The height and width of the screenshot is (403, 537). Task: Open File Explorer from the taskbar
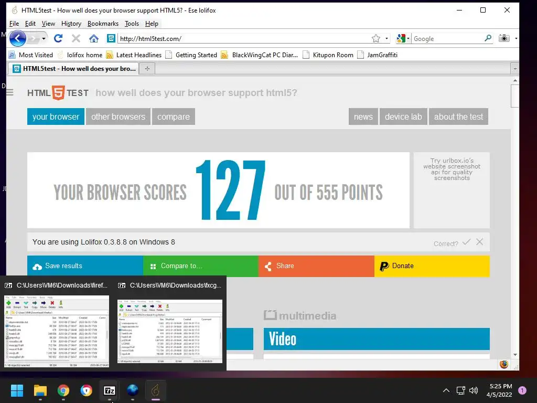(x=40, y=390)
